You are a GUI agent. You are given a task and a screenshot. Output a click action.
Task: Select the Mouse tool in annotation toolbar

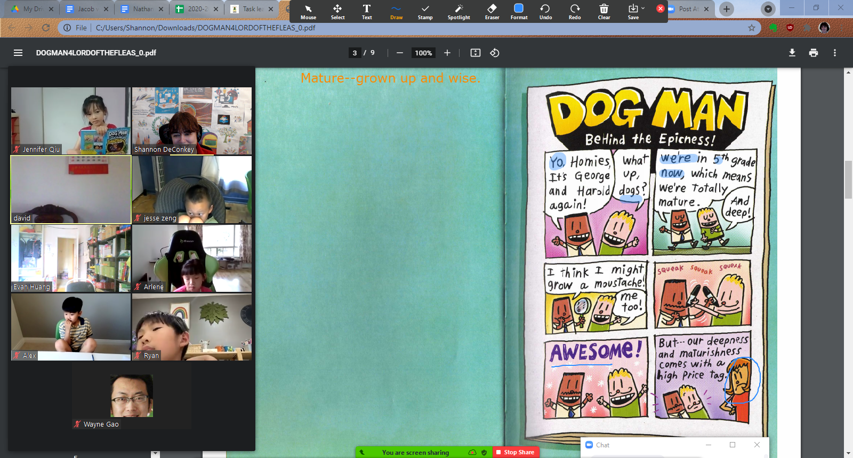[308, 11]
